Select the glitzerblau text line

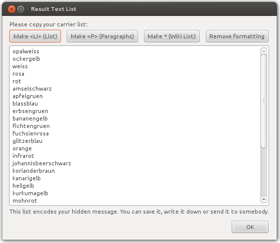pos(27,141)
